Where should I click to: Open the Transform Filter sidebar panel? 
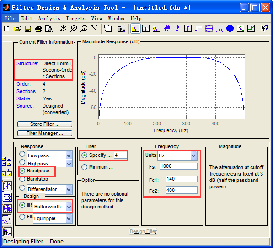point(6,173)
